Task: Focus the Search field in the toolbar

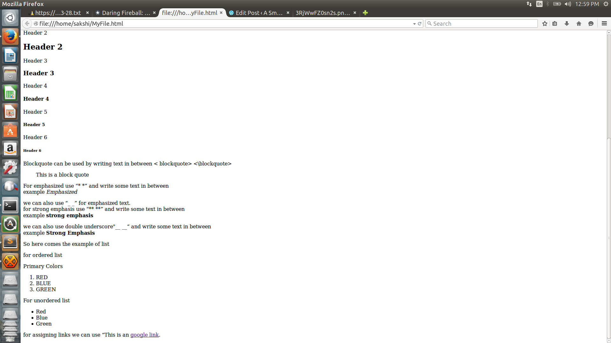Action: click(481, 24)
